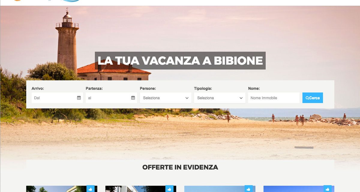Click the thumbs-up badge on third offer
The height and width of the screenshot is (192, 360).
[248, 189]
